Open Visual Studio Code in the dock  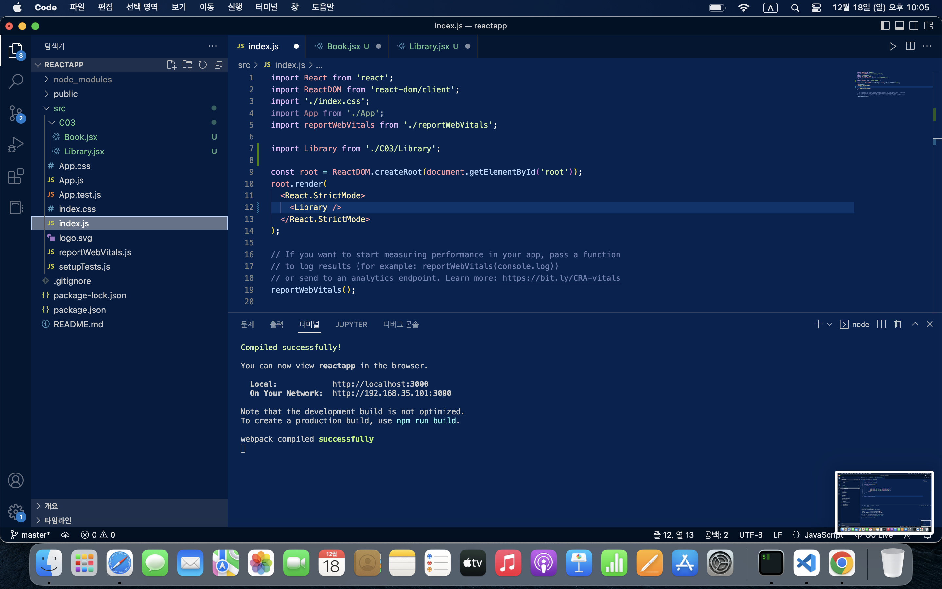pyautogui.click(x=806, y=563)
